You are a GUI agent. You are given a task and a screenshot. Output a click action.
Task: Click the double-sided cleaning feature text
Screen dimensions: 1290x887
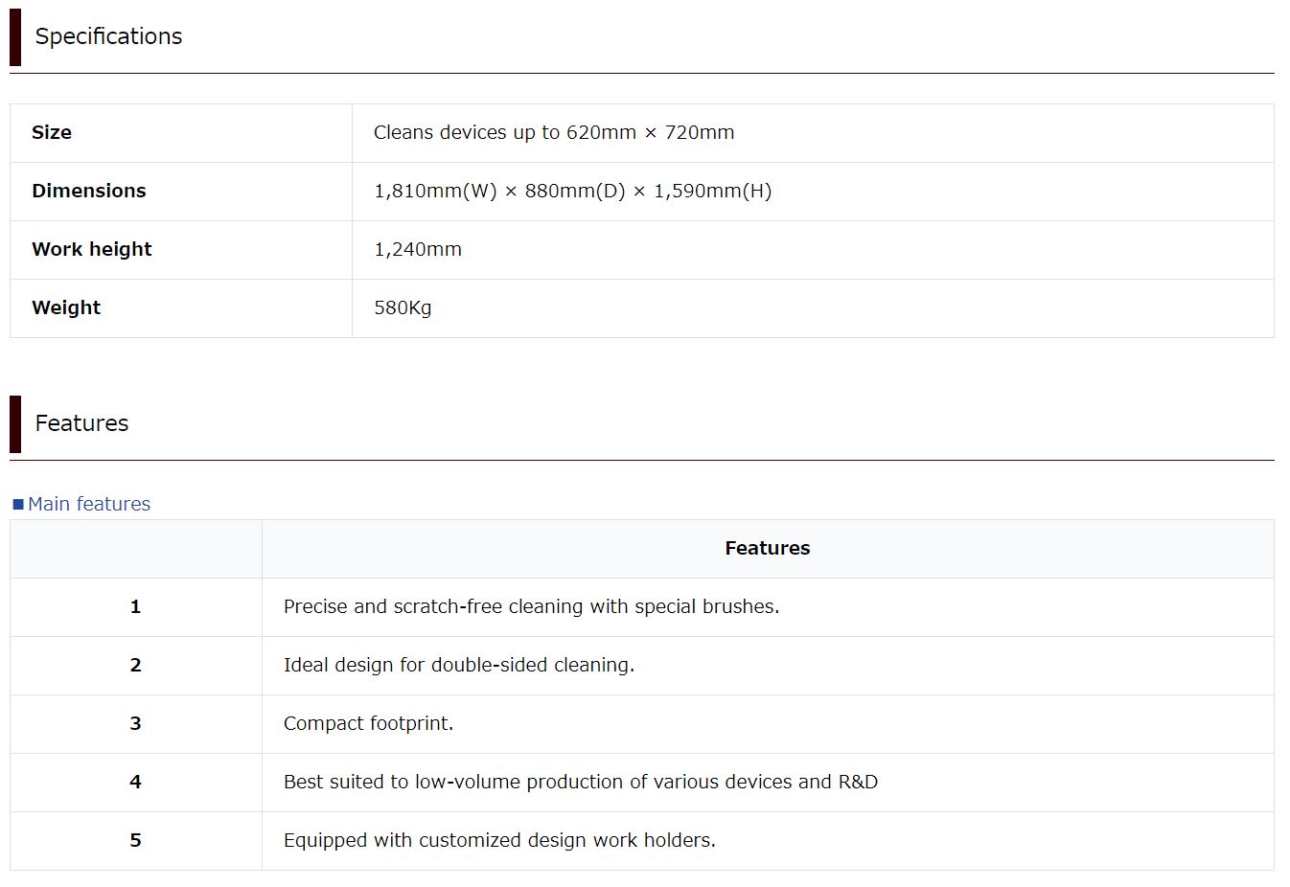[x=459, y=665]
